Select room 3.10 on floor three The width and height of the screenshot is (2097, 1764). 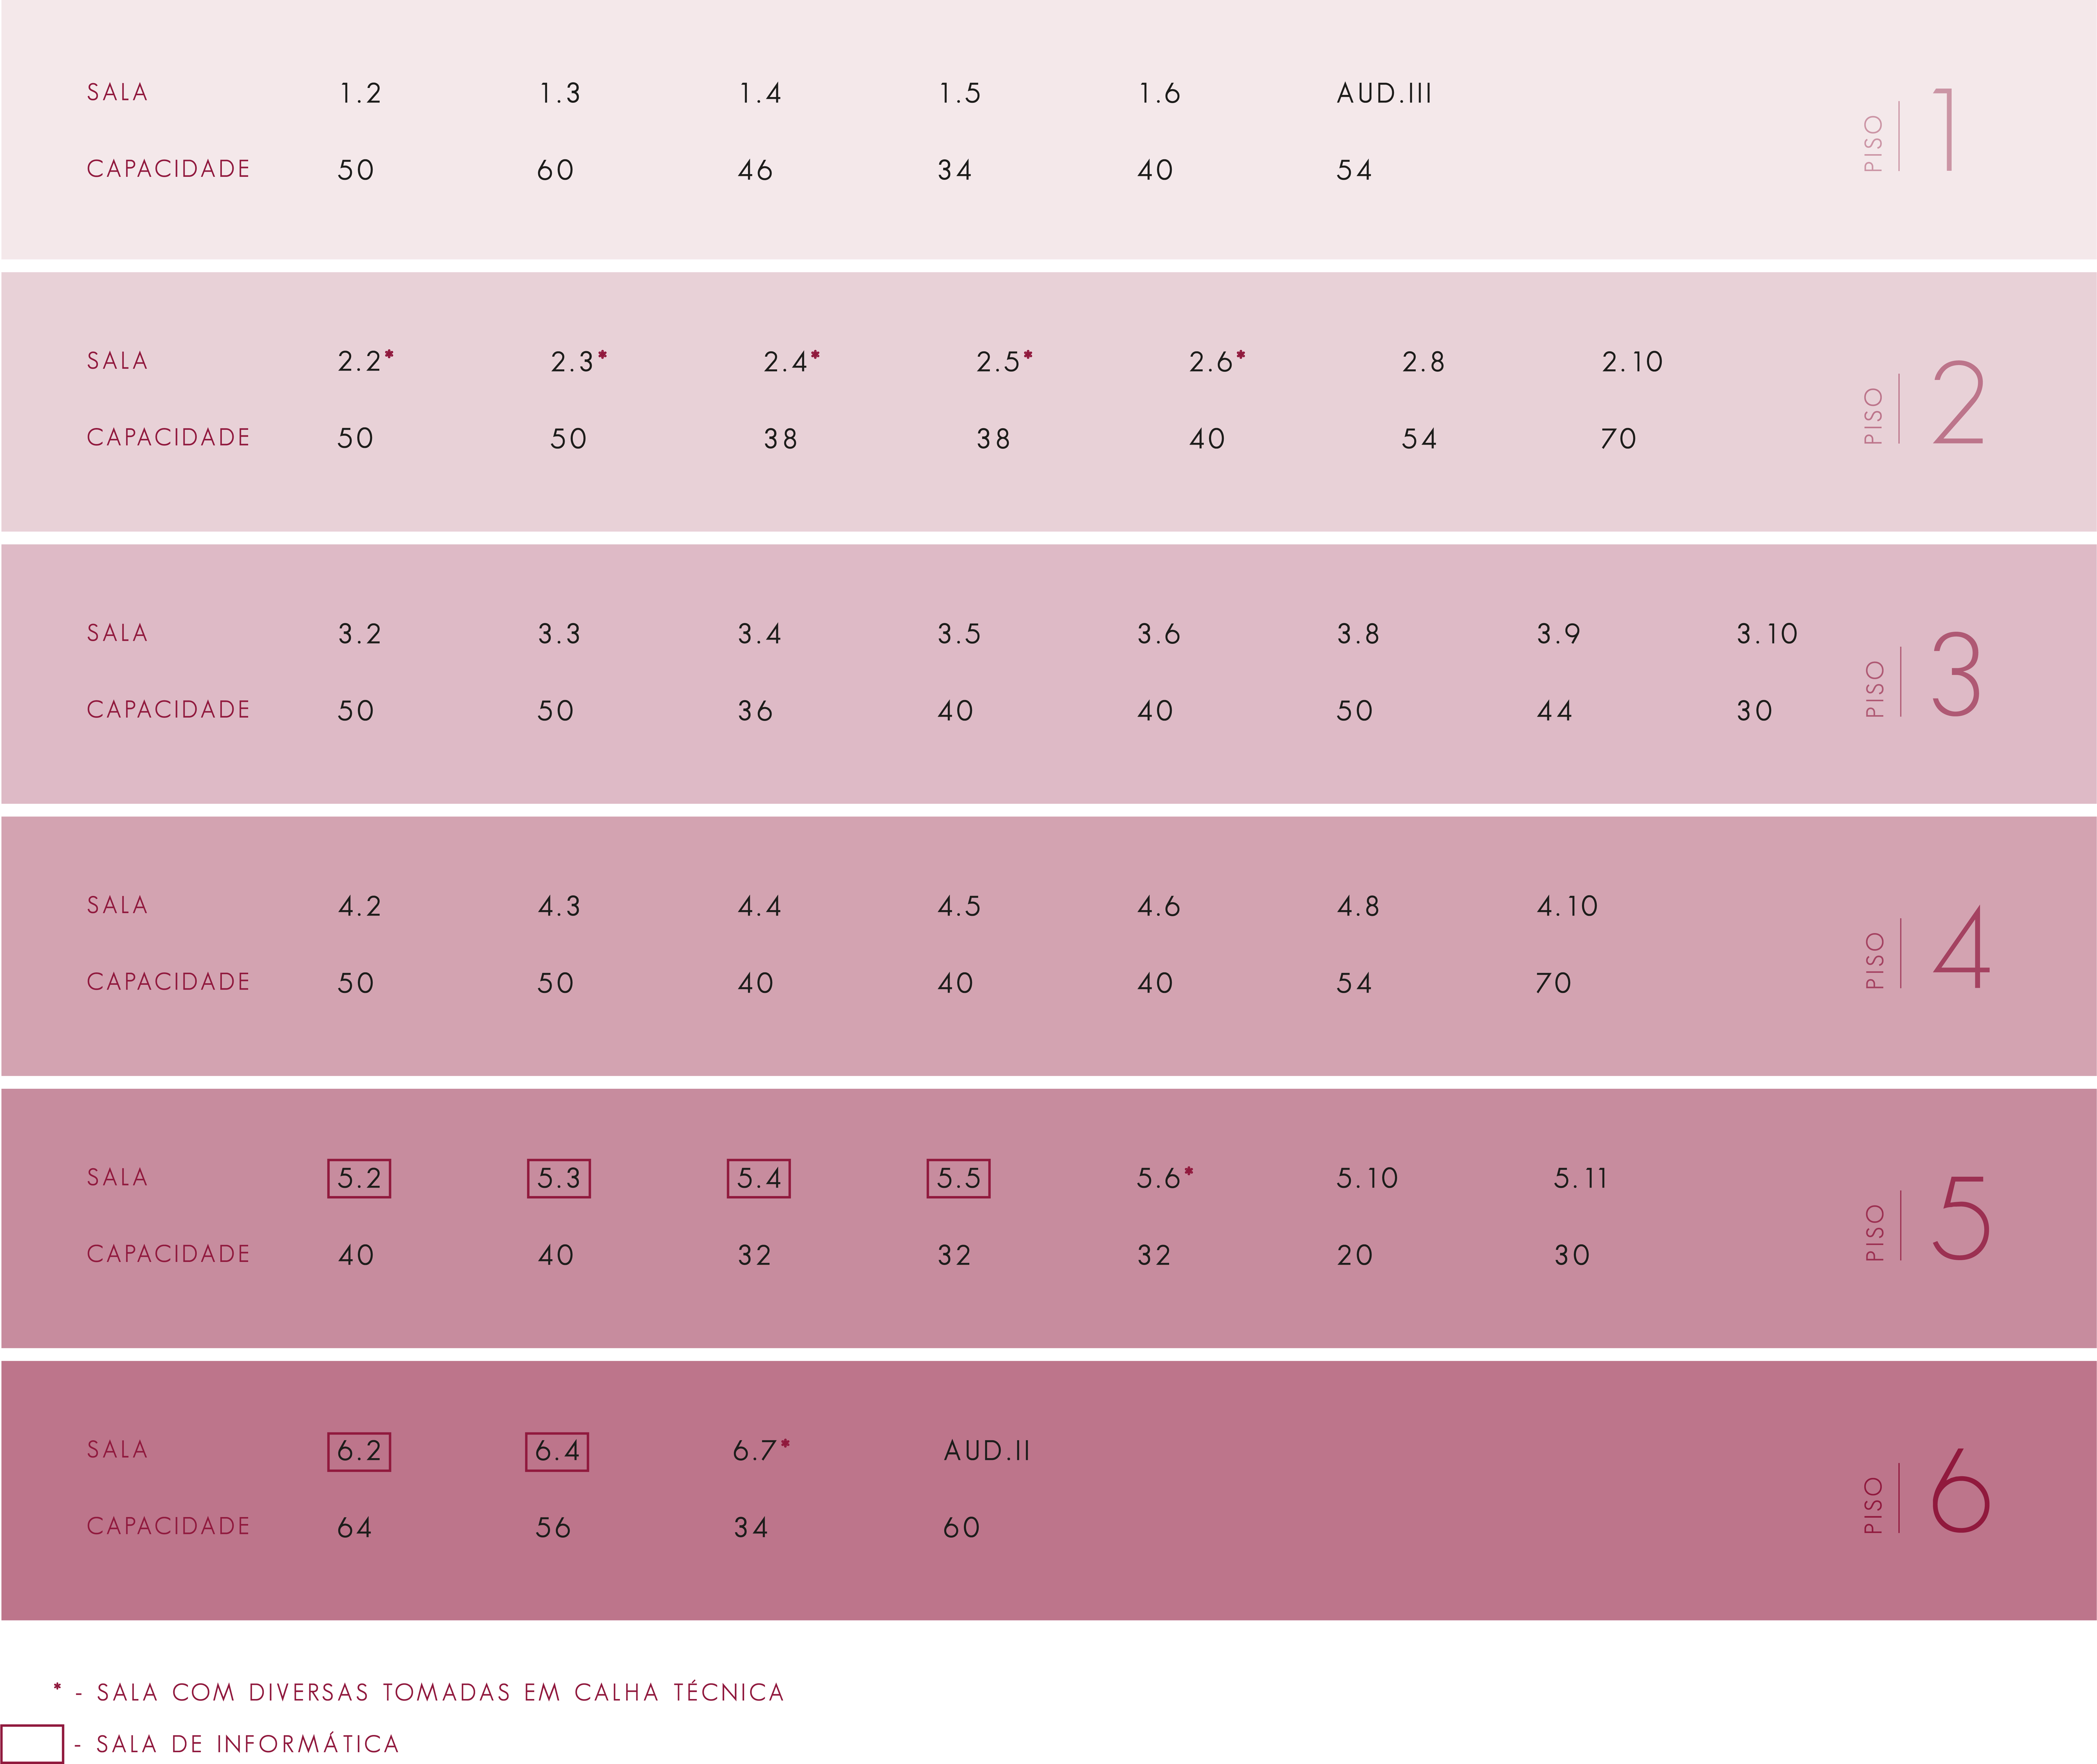[x=1767, y=634]
